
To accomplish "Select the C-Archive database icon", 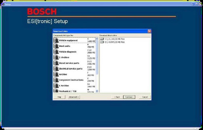I will click(x=56, y=57).
